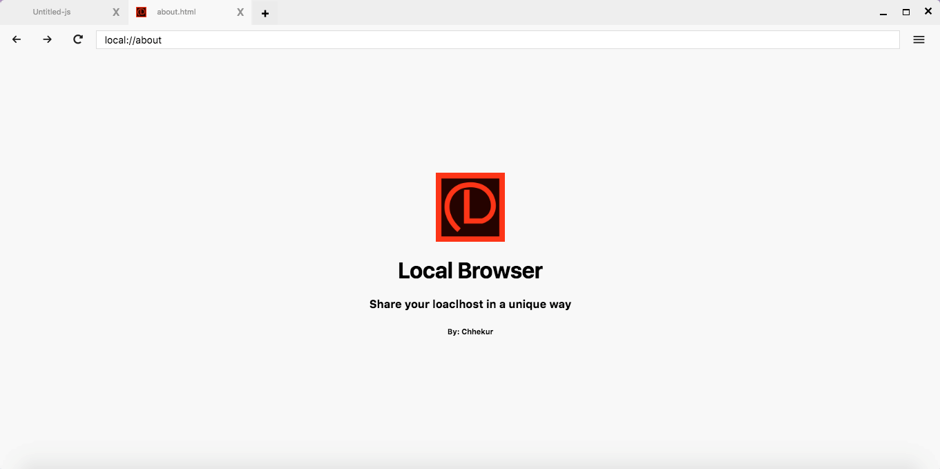Go forward with the right arrow button
The width and height of the screenshot is (940, 469).
(47, 39)
